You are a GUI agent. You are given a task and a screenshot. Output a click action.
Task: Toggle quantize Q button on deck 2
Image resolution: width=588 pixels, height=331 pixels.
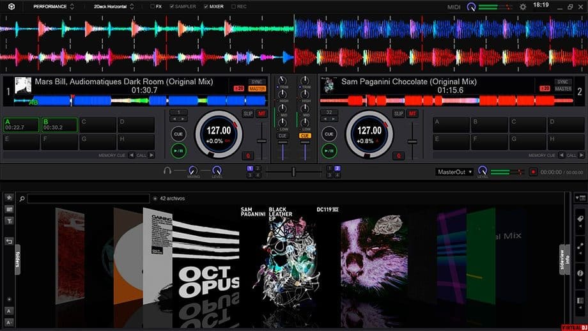398,156
